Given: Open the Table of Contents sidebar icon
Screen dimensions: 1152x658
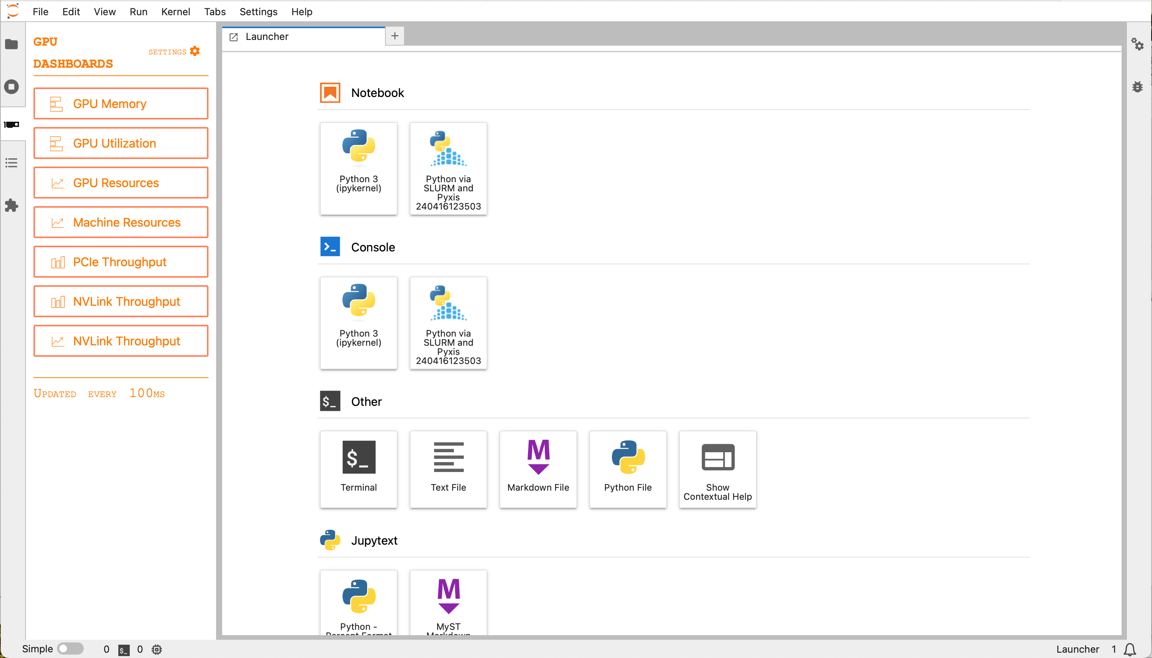Looking at the screenshot, I should click(12, 163).
